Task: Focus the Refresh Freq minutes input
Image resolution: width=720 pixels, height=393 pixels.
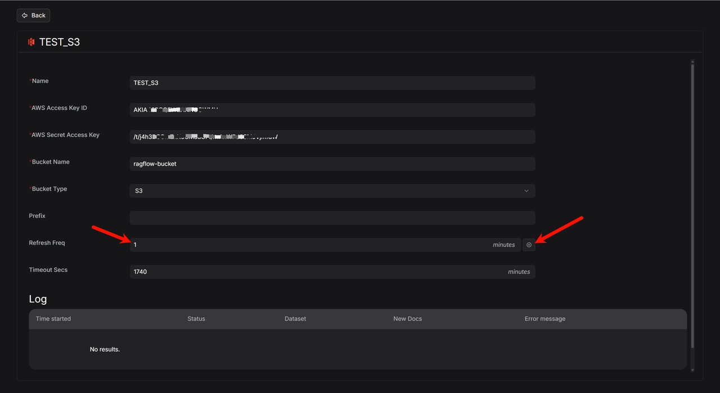Action: coord(325,245)
